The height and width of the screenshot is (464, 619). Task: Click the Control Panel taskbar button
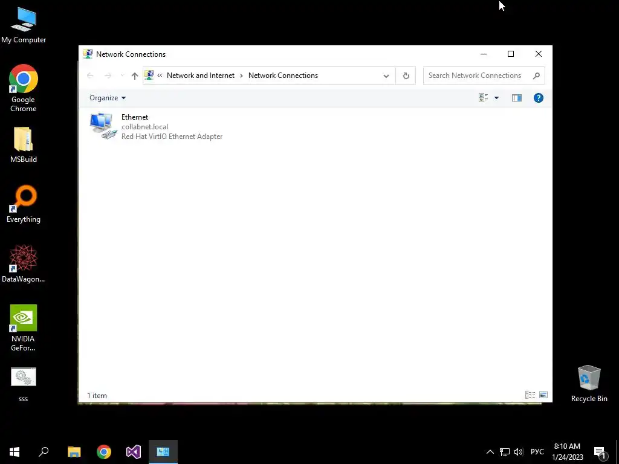point(163,452)
